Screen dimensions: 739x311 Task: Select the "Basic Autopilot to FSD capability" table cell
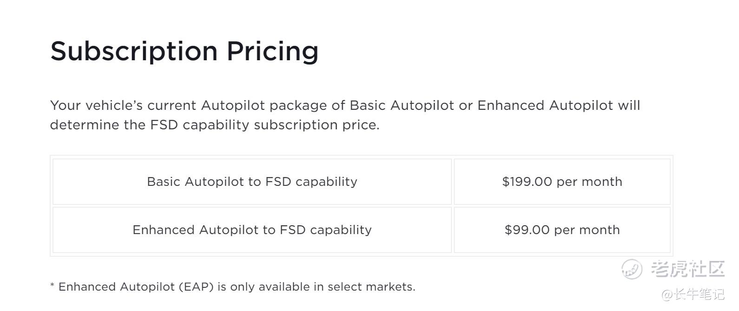pyautogui.click(x=252, y=182)
